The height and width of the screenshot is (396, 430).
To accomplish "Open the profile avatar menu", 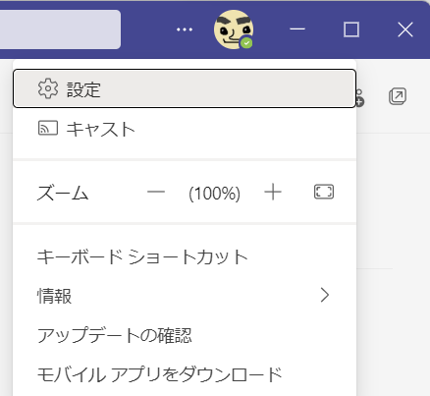I will (x=234, y=29).
